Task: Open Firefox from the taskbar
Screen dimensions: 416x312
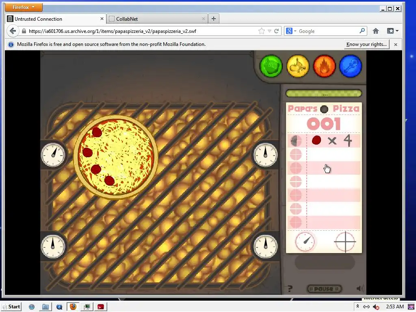Action: pos(73,307)
